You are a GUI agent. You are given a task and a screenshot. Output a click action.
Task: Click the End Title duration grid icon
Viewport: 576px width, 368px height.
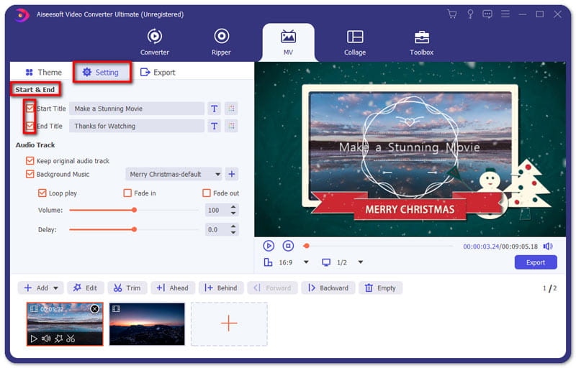231,126
